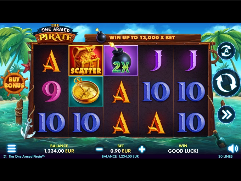241x181 pixels.
Task: Click the bomb icon on wooden banner
Action: 101,36
